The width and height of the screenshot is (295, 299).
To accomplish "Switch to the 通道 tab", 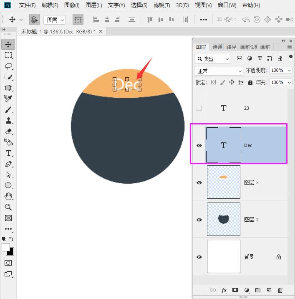I will [217, 47].
